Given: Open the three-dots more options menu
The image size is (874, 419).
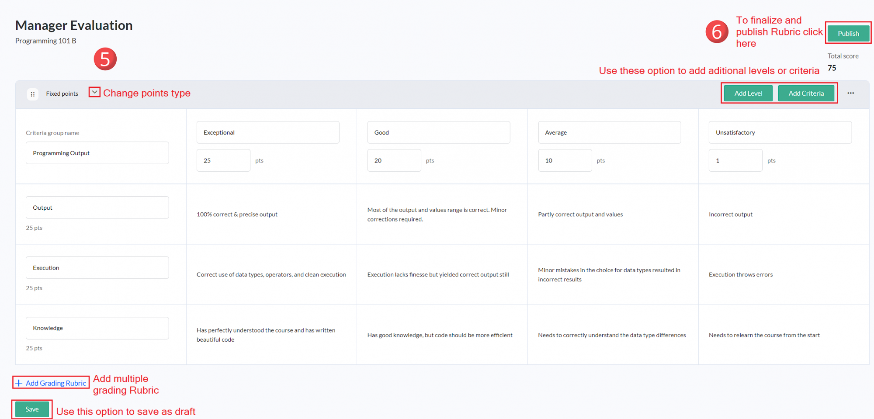Looking at the screenshot, I should point(850,93).
